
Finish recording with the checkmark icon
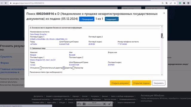[x=110, y=104]
